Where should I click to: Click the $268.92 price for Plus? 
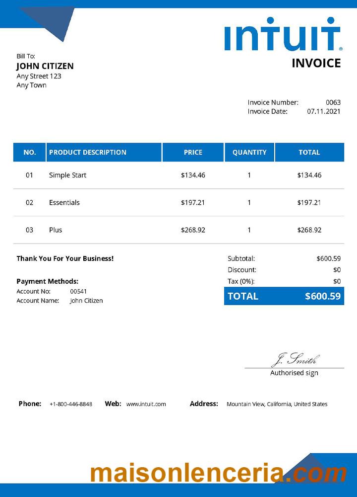point(193,230)
